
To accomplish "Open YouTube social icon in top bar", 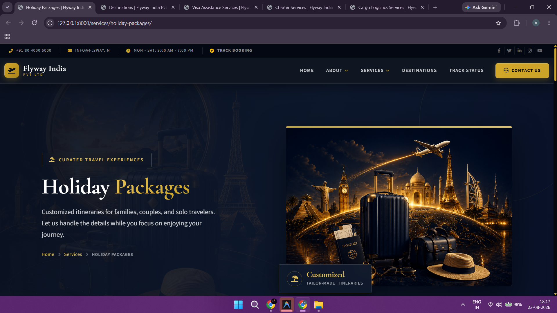I will point(540,50).
